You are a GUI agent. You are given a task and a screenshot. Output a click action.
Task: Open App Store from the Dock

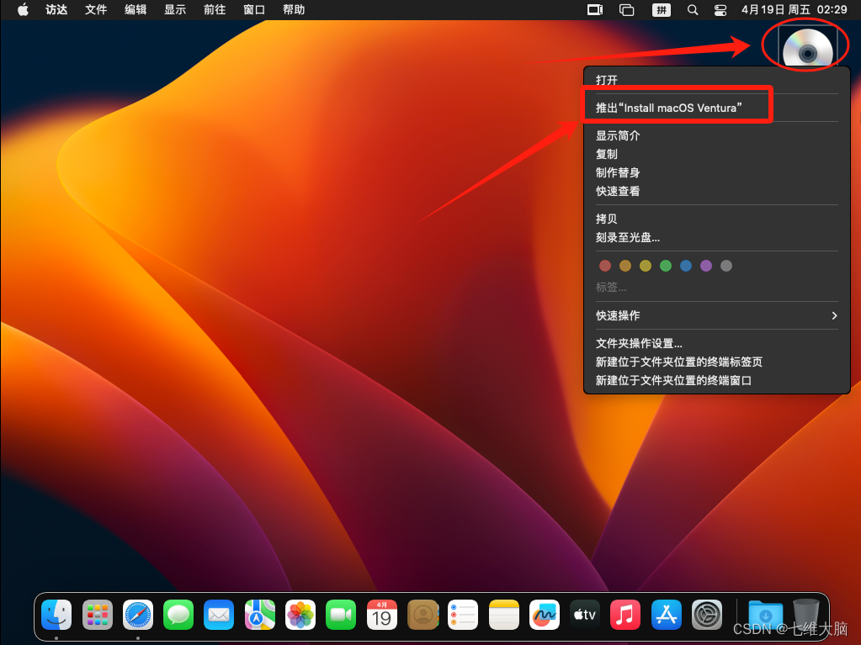(x=666, y=615)
